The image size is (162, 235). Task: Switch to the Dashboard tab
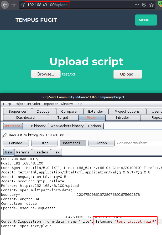25,117
